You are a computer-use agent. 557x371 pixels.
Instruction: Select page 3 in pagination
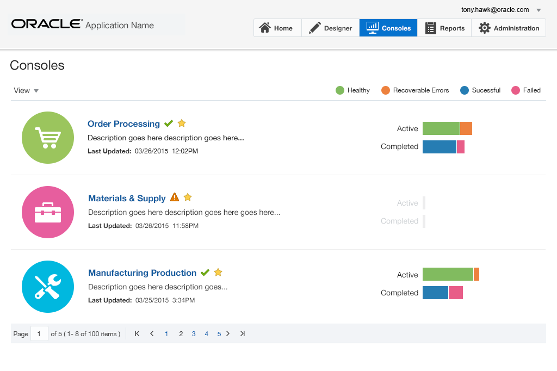(194, 333)
